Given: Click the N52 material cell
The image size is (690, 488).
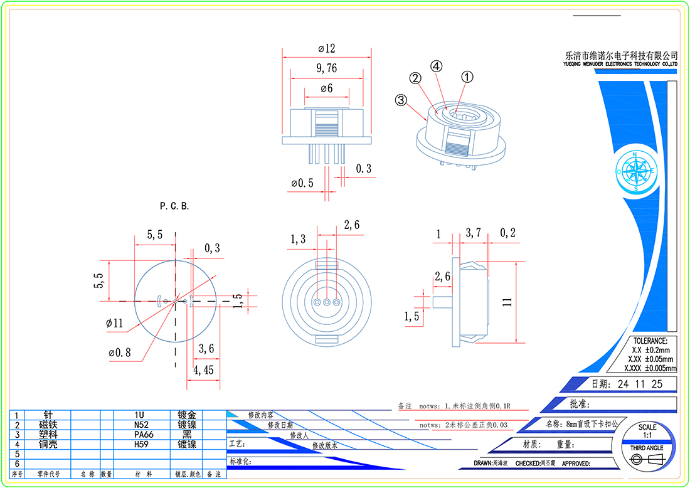Looking at the screenshot, I should click(143, 425).
